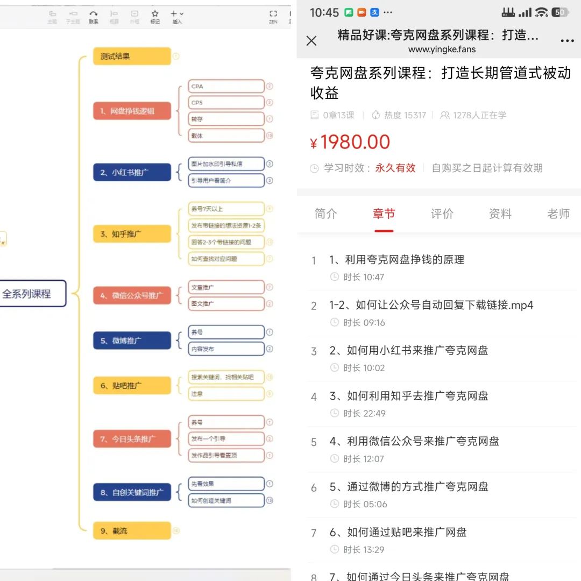This screenshot has height=581, width=581.
Task: Select the 2、小红书推广 mind map node
Action: (x=132, y=173)
